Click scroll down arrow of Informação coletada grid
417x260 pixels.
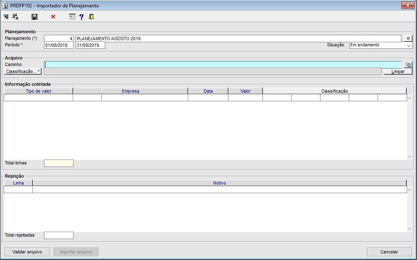(x=410, y=156)
